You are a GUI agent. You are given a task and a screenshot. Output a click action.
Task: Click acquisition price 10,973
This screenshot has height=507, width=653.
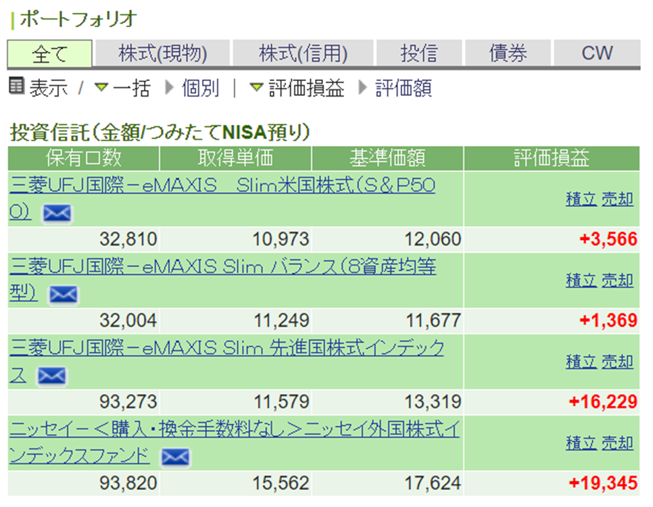pyautogui.click(x=281, y=239)
